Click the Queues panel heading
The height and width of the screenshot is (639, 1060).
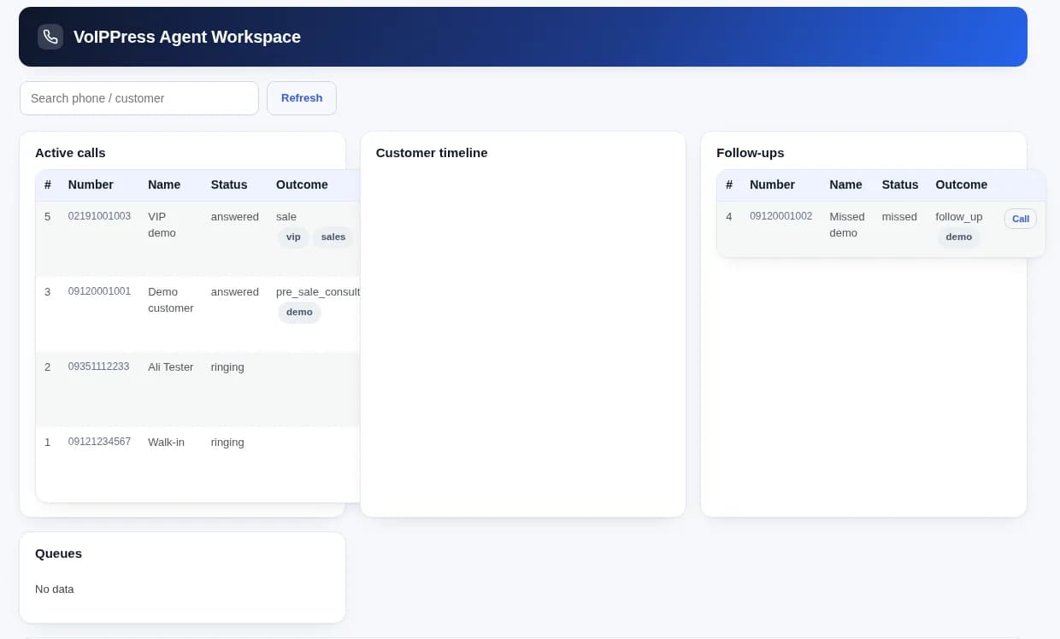58,554
